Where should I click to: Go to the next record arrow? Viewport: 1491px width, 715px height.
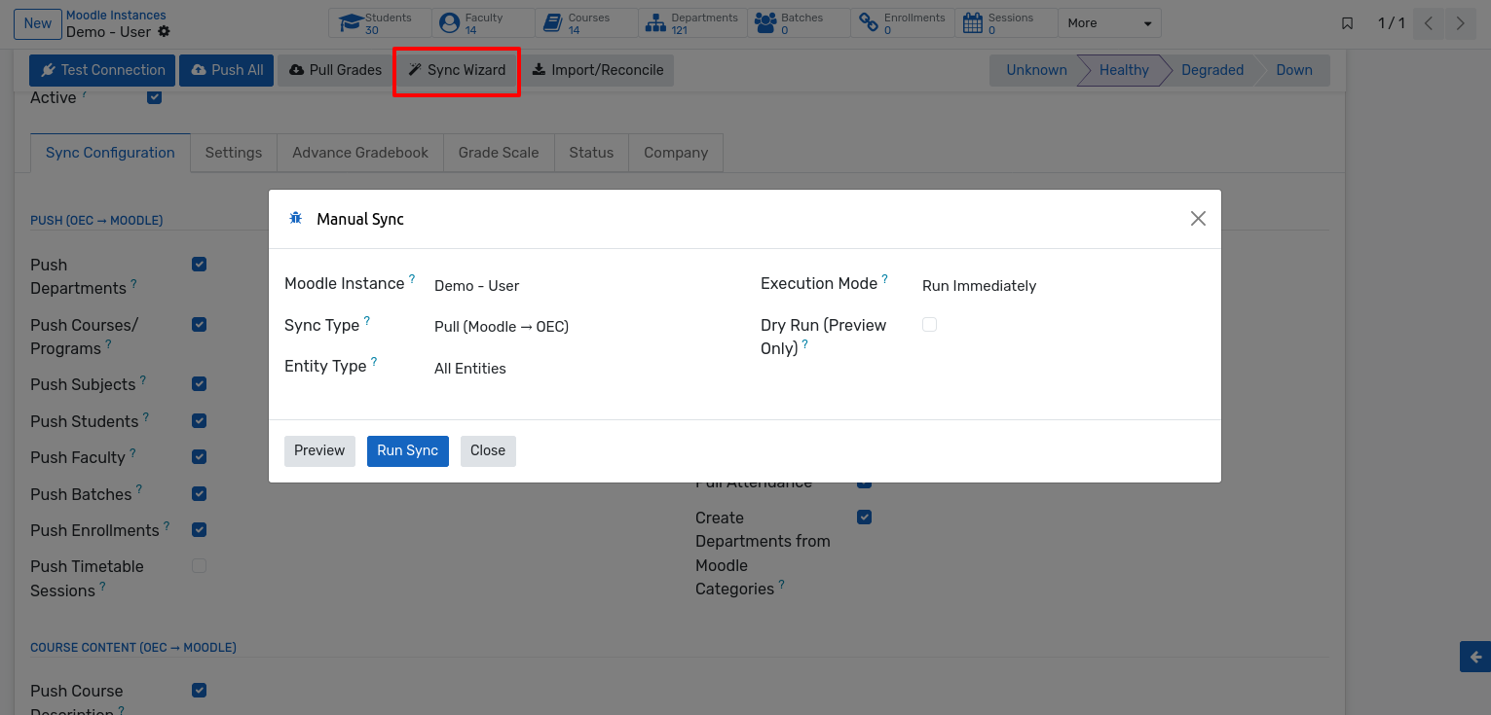pos(1460,23)
